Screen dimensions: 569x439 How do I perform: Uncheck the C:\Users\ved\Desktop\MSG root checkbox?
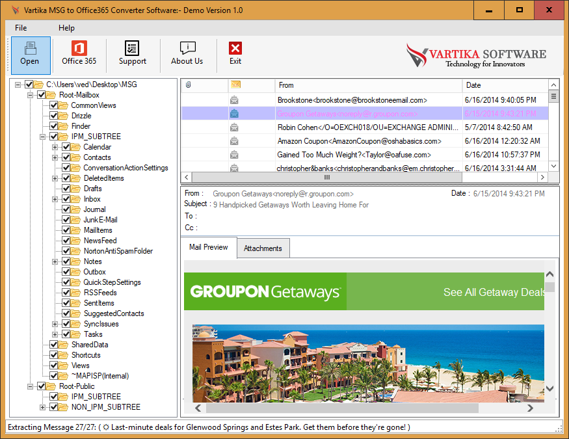pyautogui.click(x=29, y=85)
